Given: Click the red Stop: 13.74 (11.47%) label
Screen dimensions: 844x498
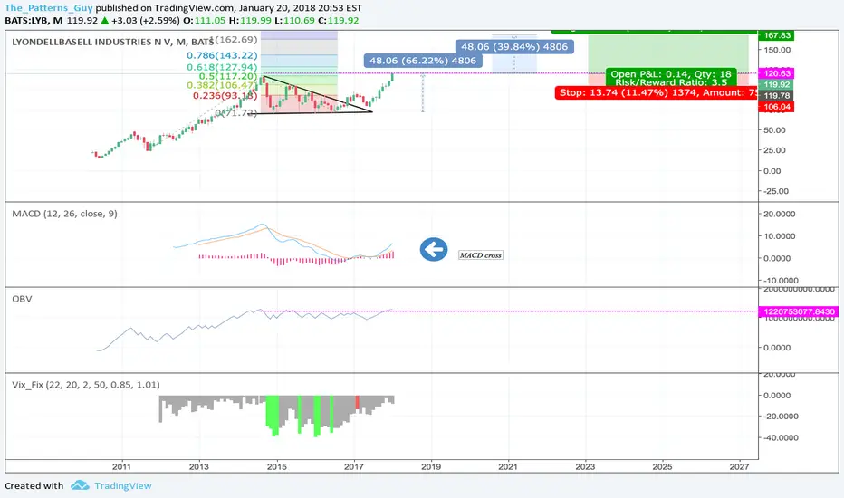Looking at the screenshot, I should (x=657, y=92).
